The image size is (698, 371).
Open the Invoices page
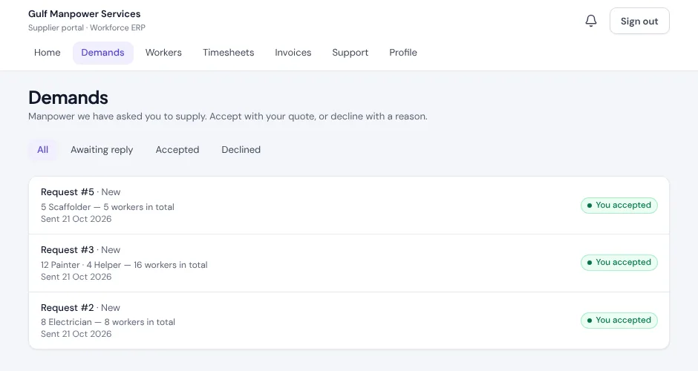(x=293, y=53)
